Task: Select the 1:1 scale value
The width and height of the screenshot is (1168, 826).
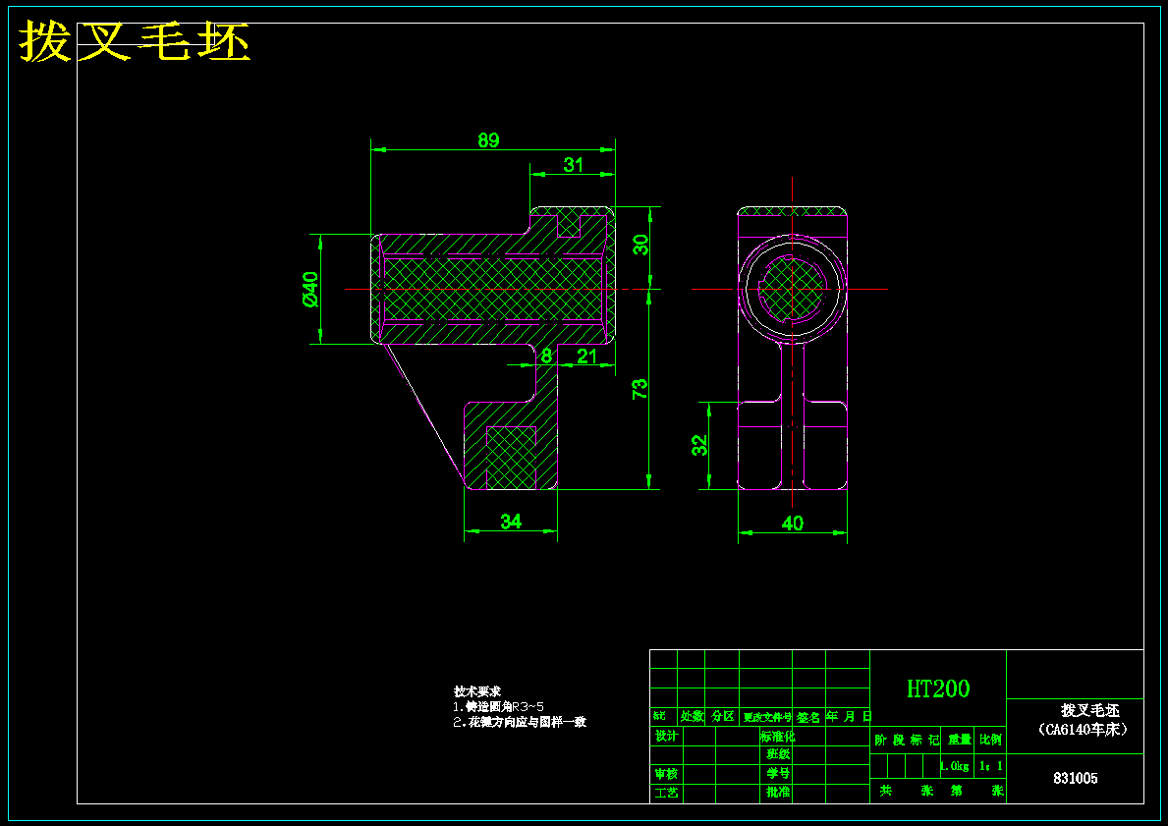Action: (991, 766)
